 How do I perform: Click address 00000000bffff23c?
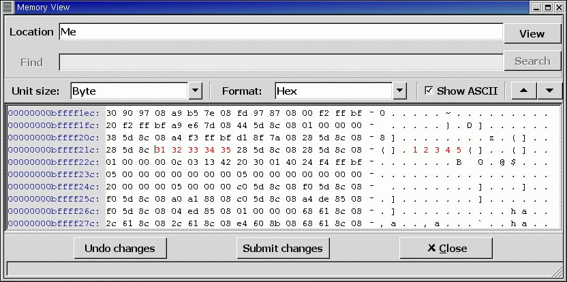(x=54, y=174)
